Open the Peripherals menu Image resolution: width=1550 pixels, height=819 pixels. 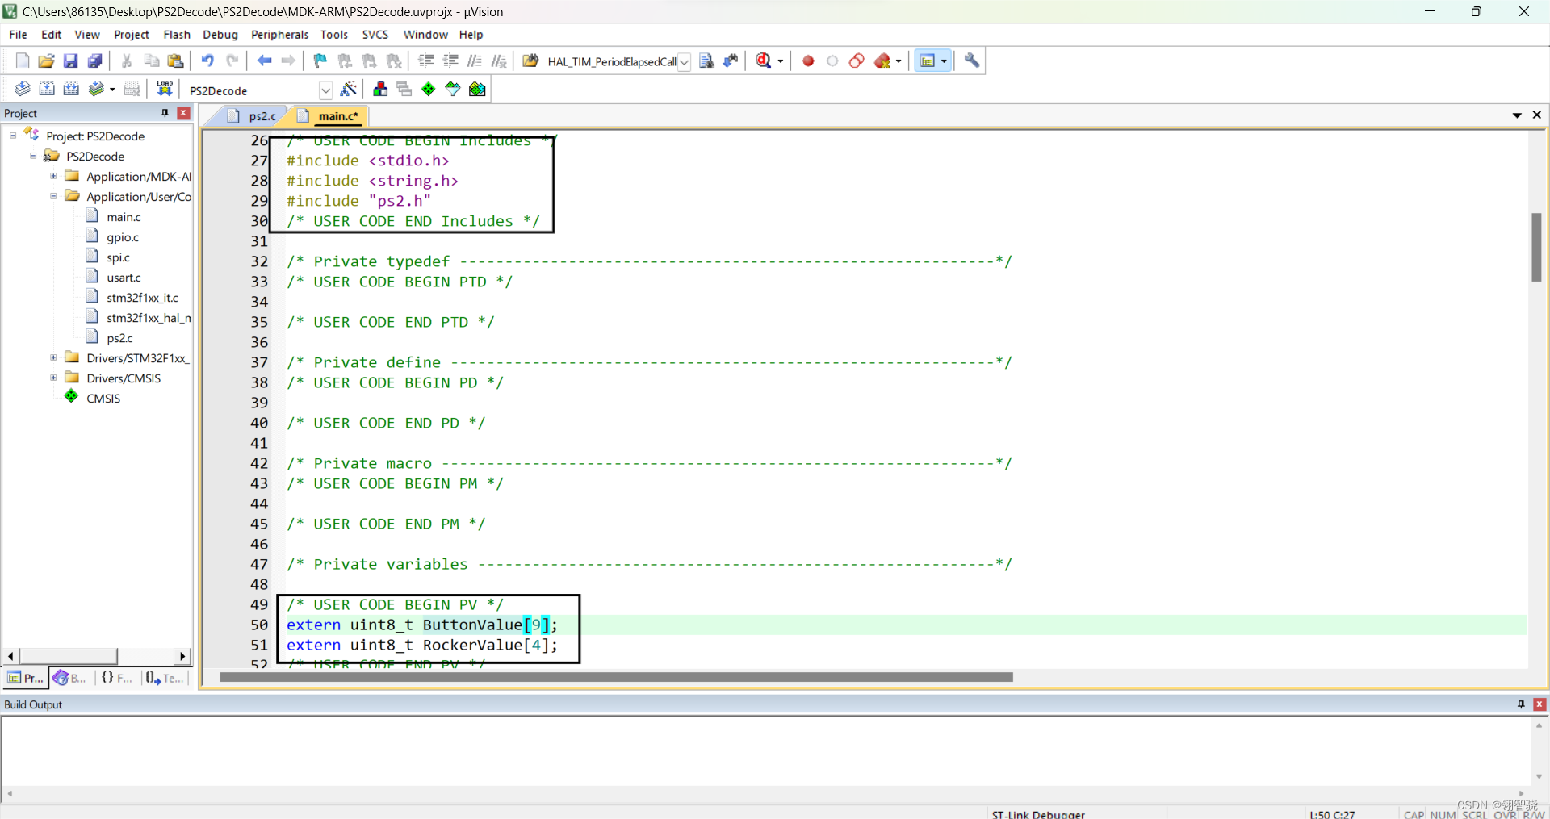[279, 34]
